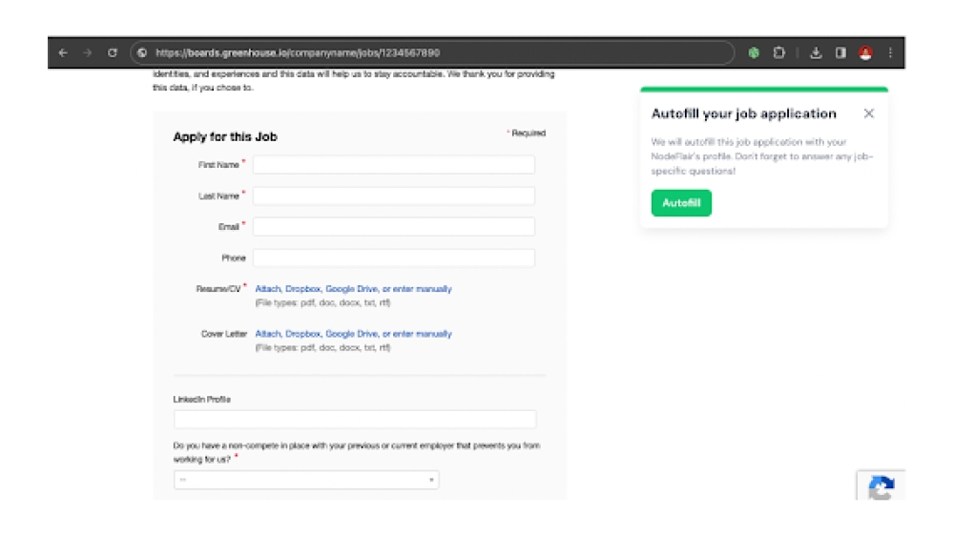Click the greenhouse URL address bar
The image size is (954, 537).
pyautogui.click(x=432, y=52)
